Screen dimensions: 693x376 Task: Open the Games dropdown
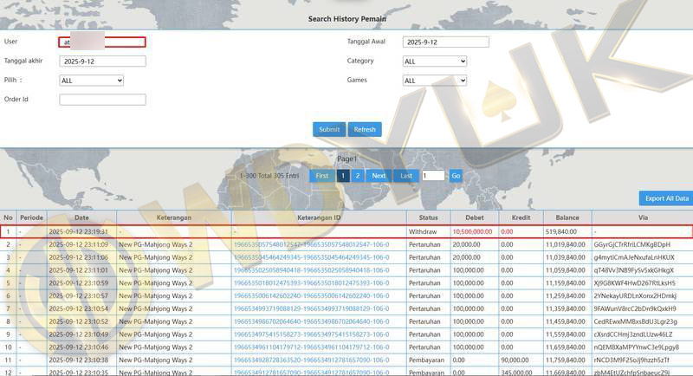435,81
